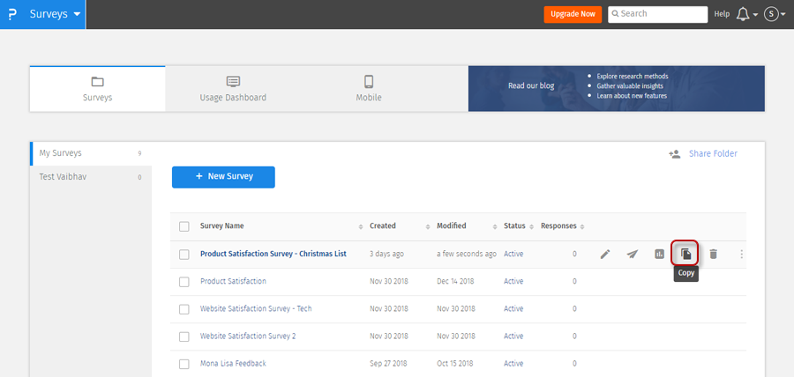Sort by Created column arrows
This screenshot has width=794, height=377.
point(428,227)
